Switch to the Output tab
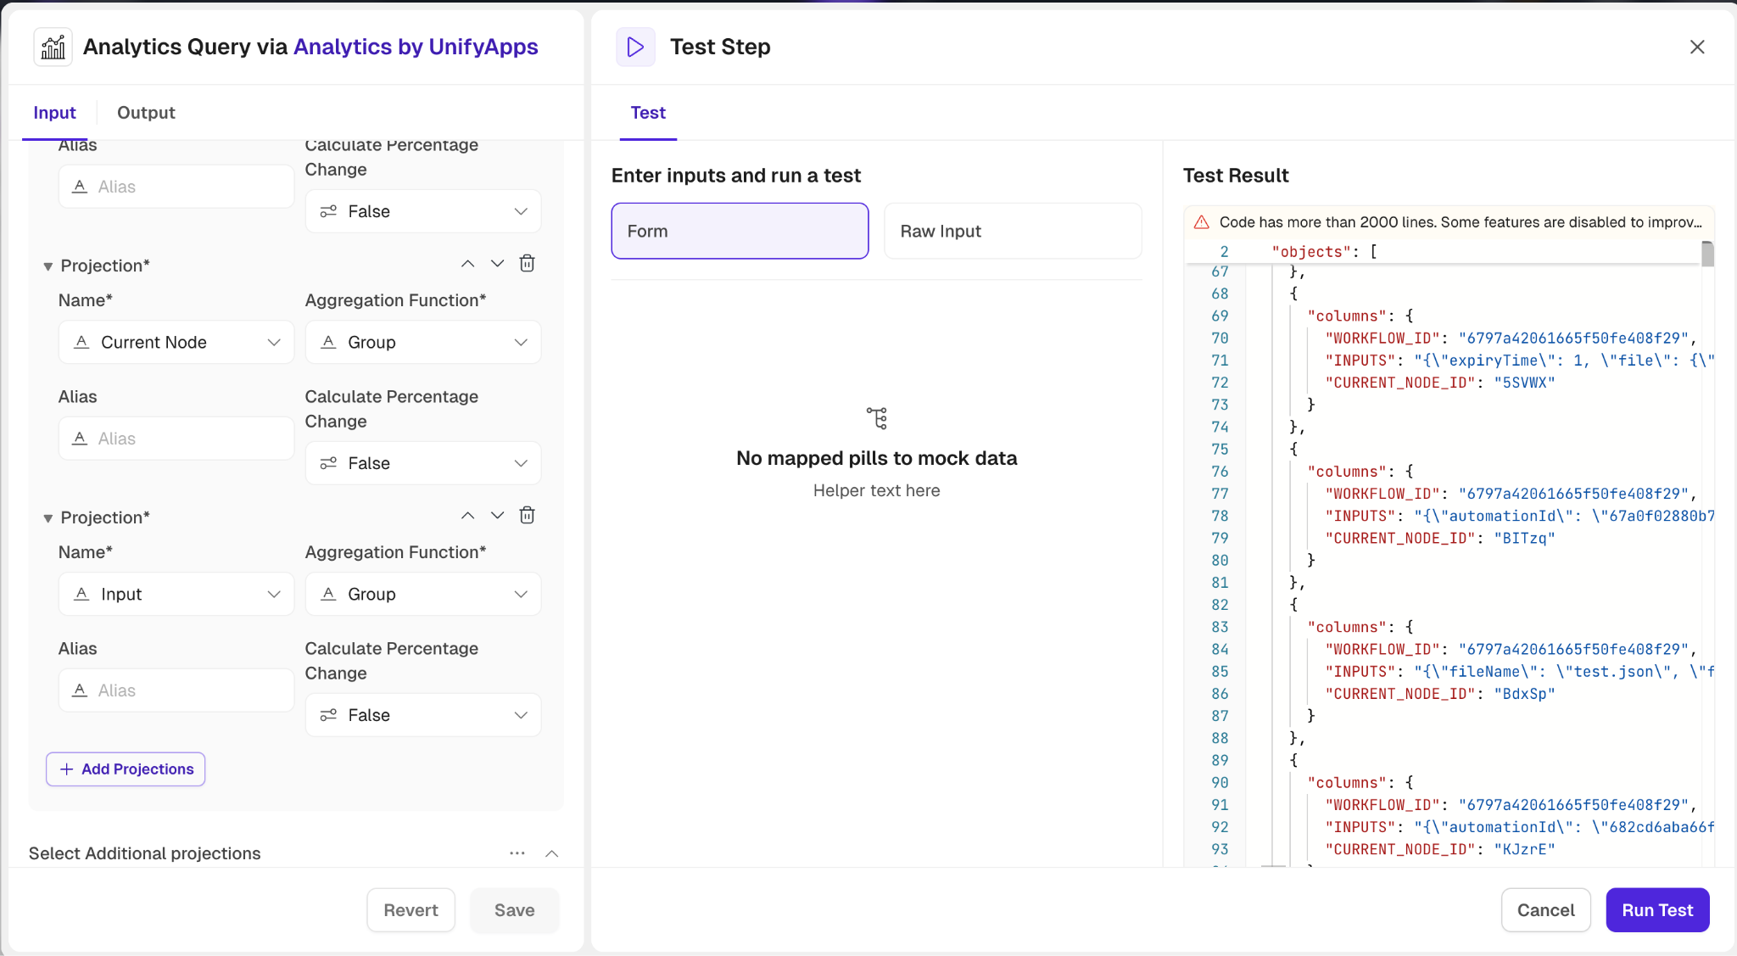Screen dimensions: 1737x956 146,113
